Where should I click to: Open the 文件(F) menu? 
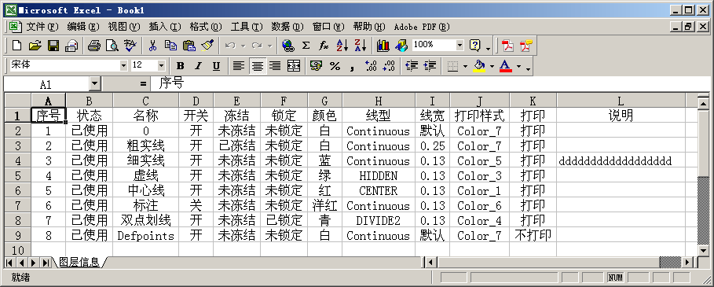(42, 27)
